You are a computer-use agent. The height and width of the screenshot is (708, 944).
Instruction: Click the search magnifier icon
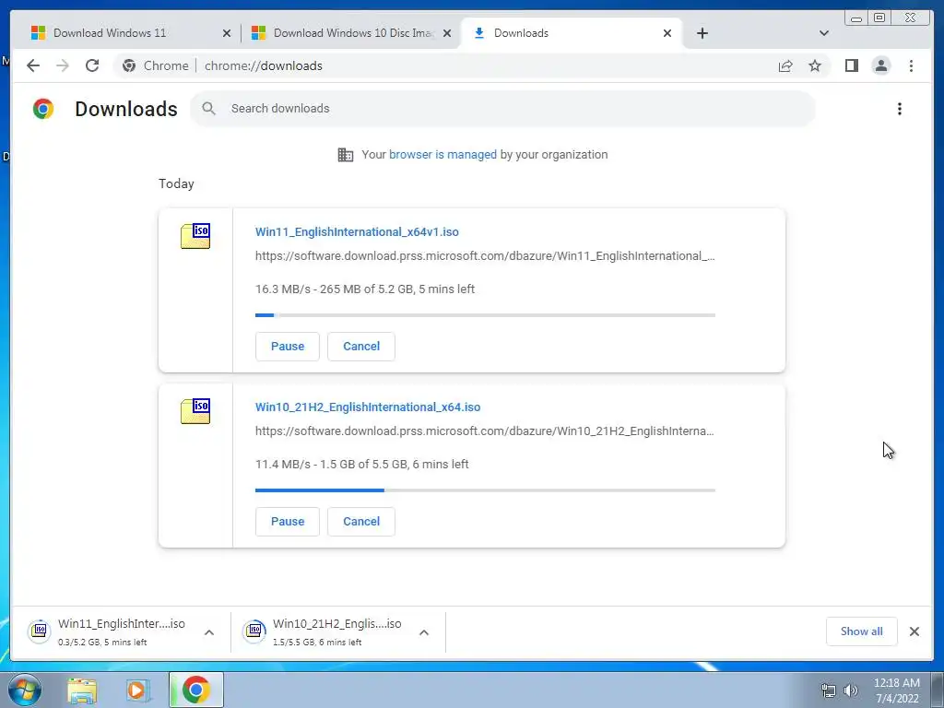point(208,109)
